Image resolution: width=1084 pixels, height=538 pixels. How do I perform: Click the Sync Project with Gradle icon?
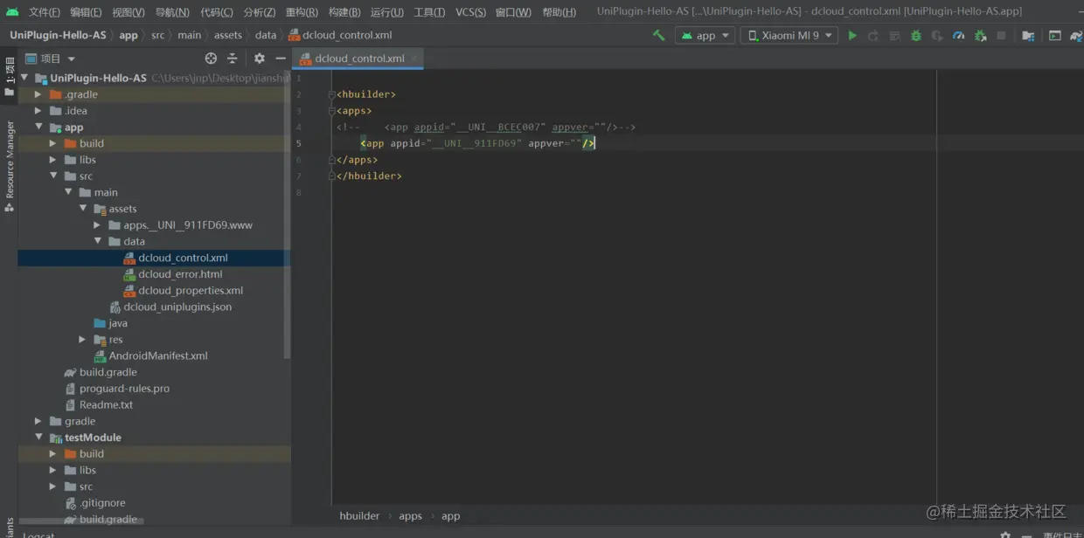point(1078,36)
